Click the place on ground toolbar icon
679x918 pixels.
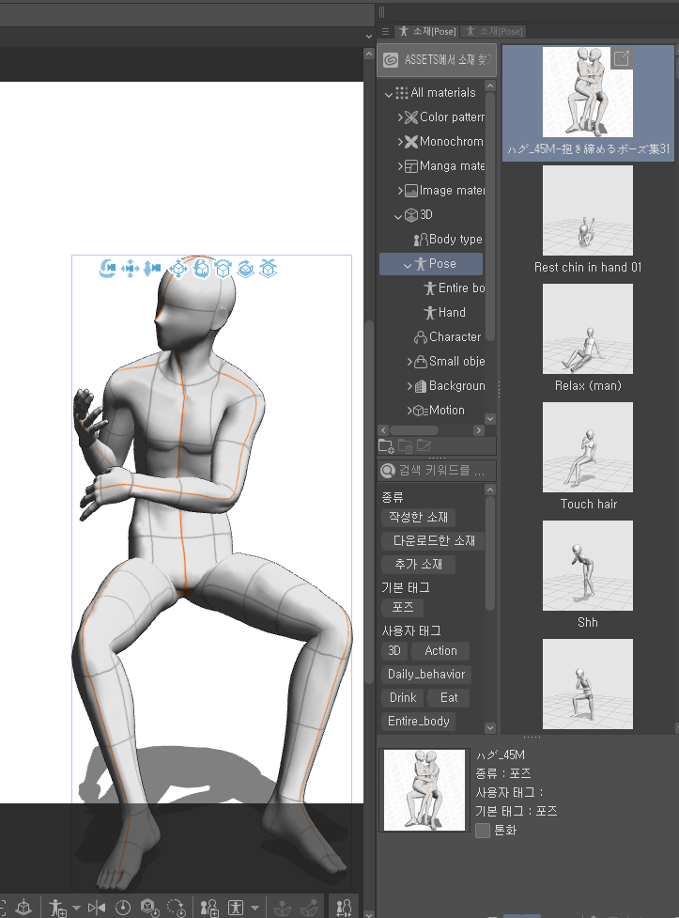pos(23,908)
